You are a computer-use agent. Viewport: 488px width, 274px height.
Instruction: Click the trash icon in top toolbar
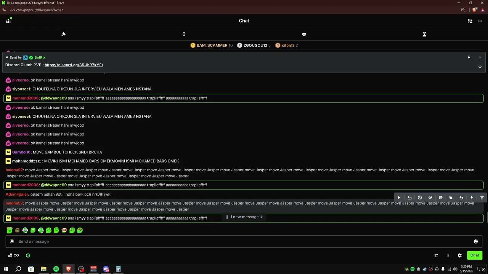tap(184, 34)
